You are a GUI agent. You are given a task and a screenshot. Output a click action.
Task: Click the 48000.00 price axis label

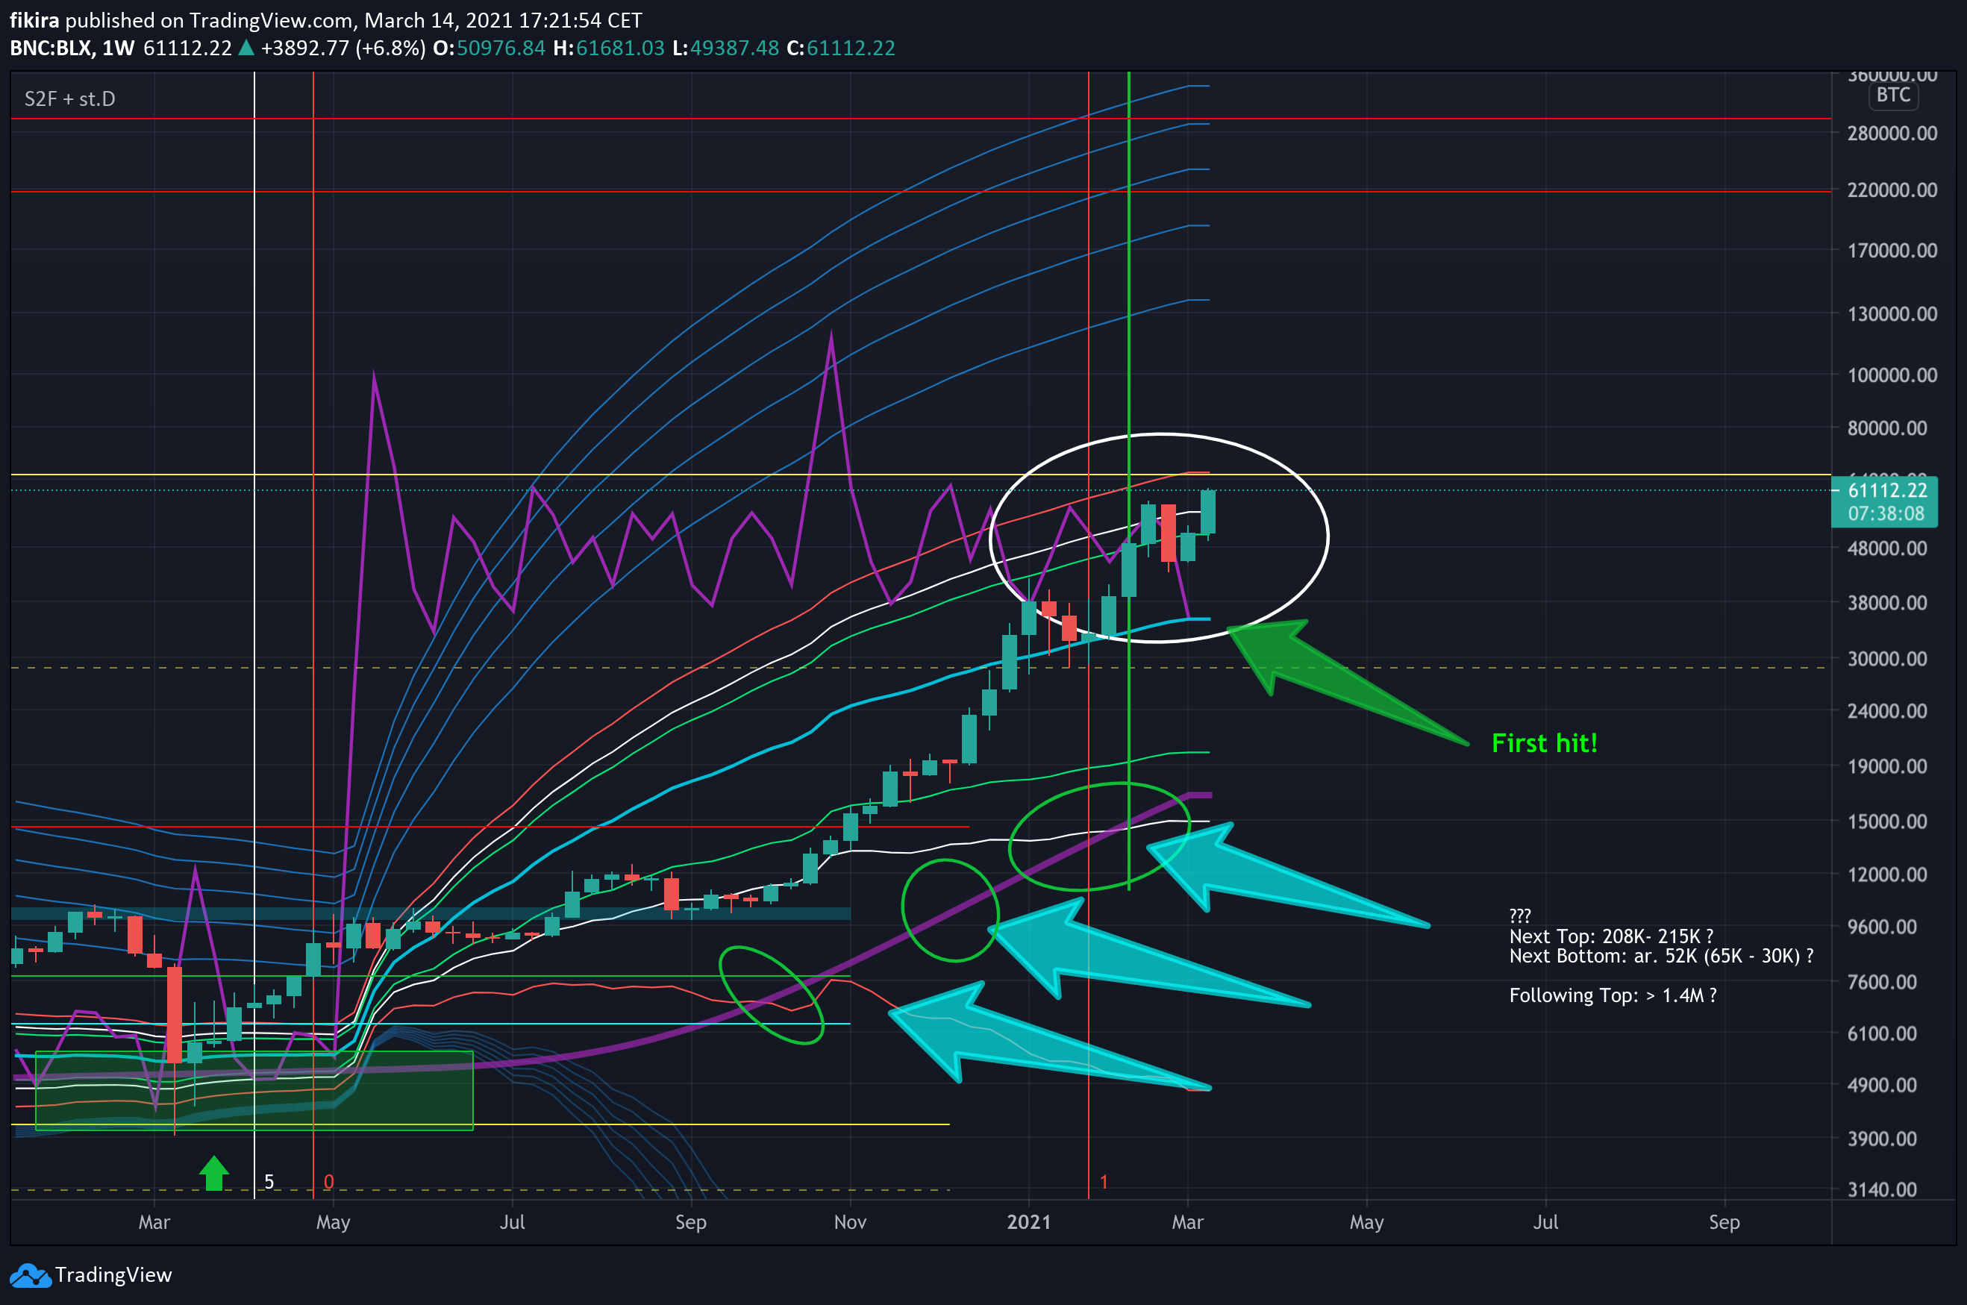point(1887,548)
